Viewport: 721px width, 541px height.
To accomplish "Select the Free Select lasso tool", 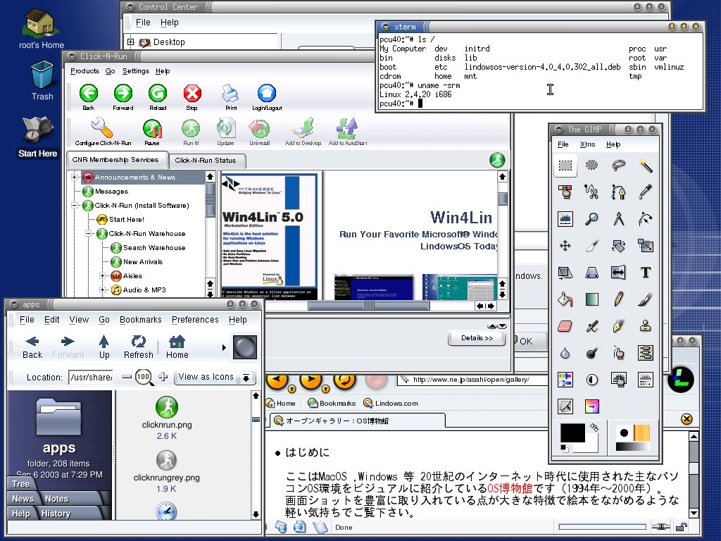I will point(618,166).
